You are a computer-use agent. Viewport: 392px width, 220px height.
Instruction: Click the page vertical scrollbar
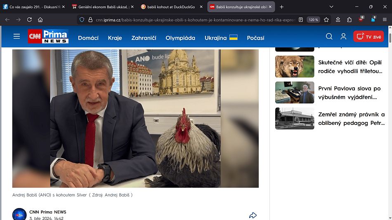390,124
